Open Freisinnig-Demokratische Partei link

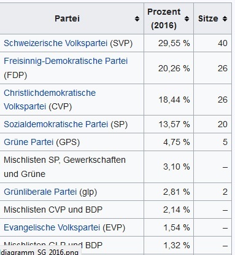pyautogui.click(x=66, y=61)
